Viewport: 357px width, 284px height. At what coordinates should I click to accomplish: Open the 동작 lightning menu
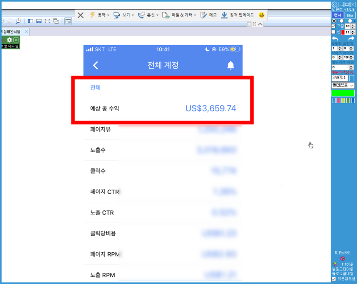pyautogui.click(x=100, y=15)
